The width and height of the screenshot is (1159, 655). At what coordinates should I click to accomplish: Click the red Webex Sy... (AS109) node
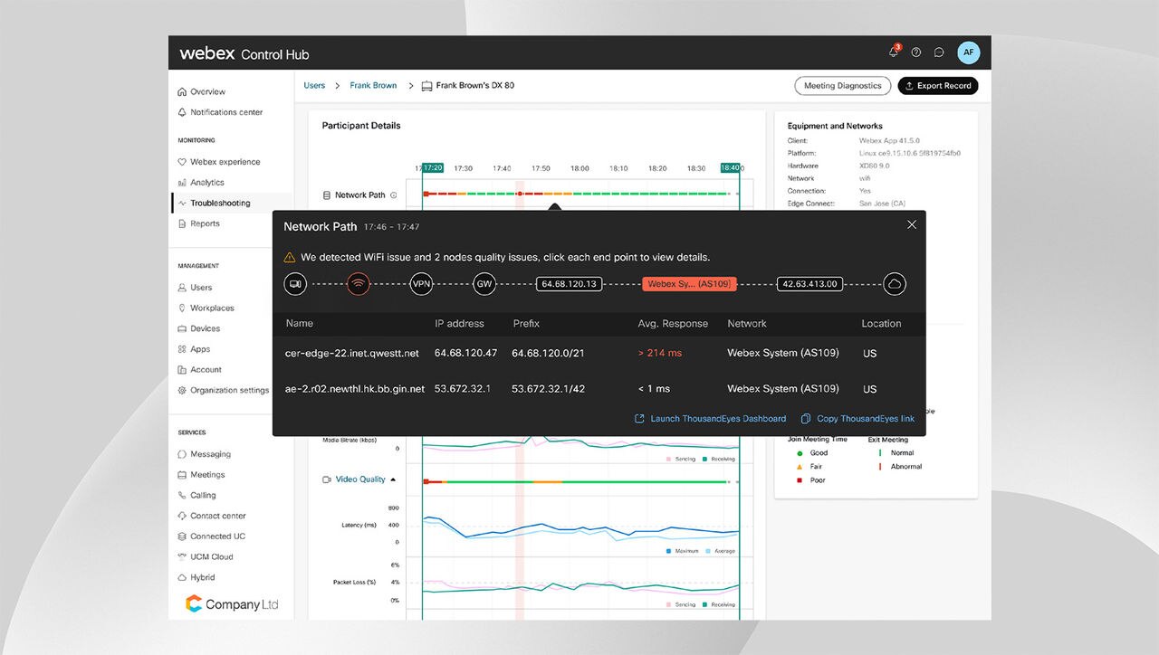(x=690, y=284)
